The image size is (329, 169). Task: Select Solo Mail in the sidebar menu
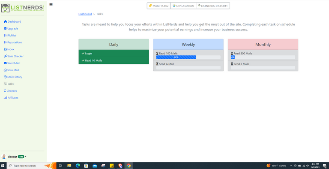tap(11, 70)
